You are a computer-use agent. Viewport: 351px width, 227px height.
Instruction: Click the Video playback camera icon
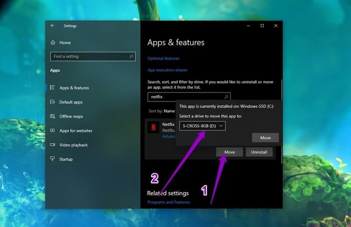[x=53, y=145]
